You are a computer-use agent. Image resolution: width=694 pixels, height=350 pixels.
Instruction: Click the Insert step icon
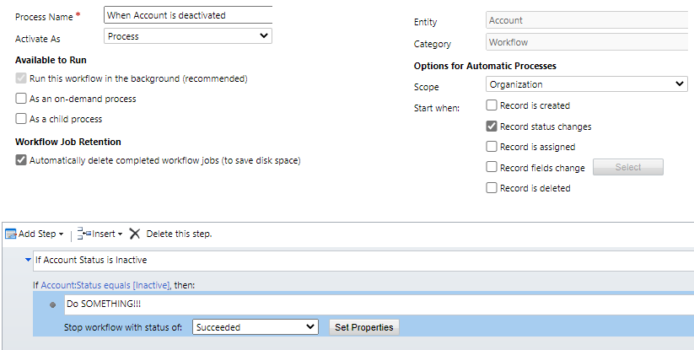point(84,233)
